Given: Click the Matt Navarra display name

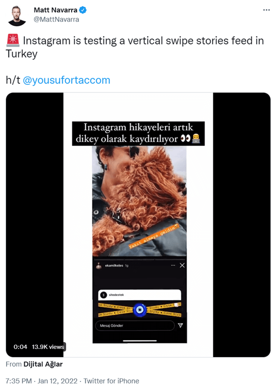Looking at the screenshot, I should click(56, 10).
